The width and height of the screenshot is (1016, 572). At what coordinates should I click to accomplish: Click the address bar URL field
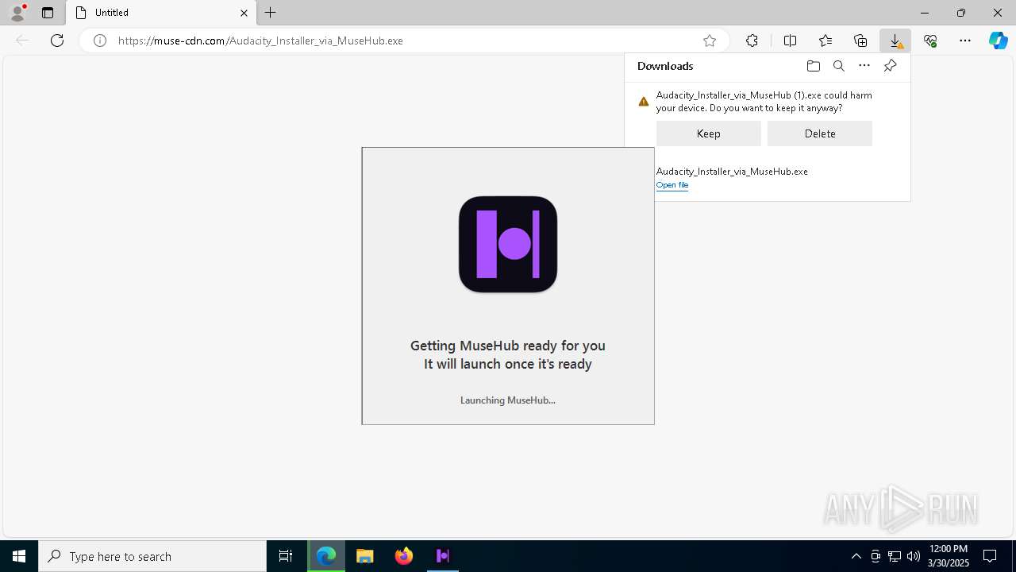click(x=405, y=41)
